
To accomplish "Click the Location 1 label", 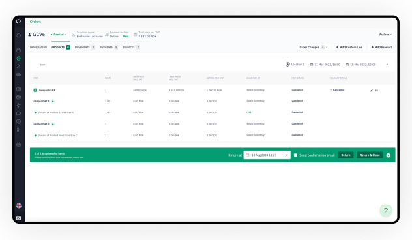I will 298,65.
